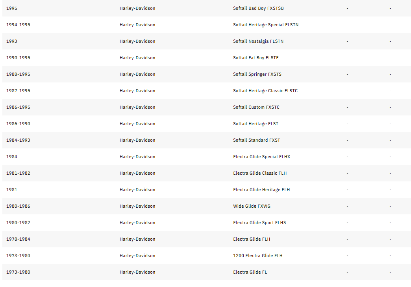411x287 pixels.
Task: Click Harley-Davidson in Softail Bad Boy row
Action: coord(137,8)
